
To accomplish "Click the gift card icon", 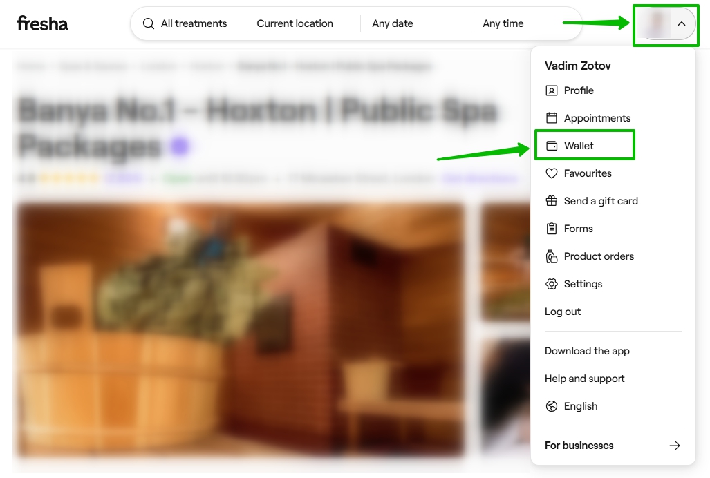I will click(x=551, y=201).
